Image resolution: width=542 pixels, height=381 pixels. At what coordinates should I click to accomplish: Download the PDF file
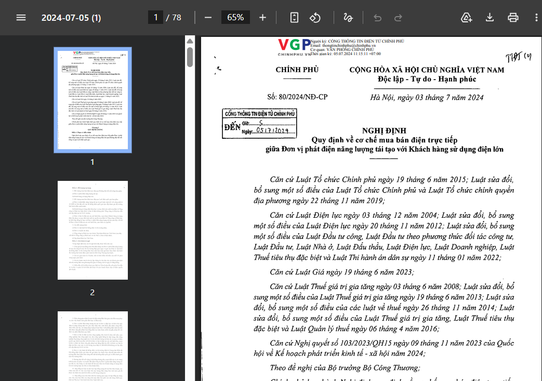click(490, 17)
